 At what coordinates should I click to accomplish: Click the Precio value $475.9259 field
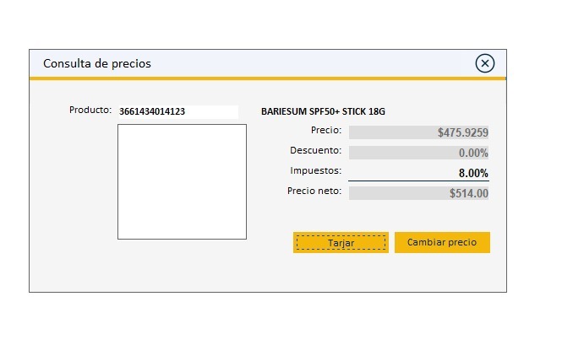418,132
